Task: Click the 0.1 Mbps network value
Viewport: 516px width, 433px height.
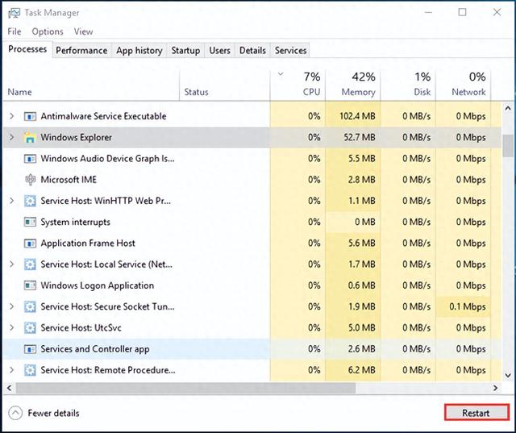Action: point(468,306)
